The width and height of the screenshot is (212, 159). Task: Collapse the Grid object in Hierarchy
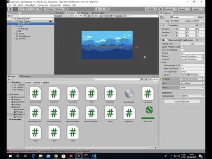point(15,26)
